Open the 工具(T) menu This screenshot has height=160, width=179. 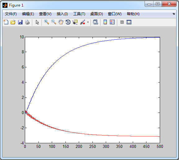click(79, 14)
